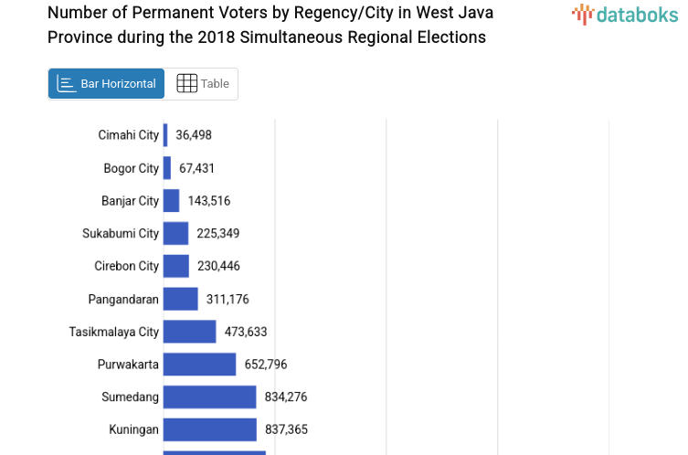The image size is (688, 455).
Task: Click the Kuningan axis label
Action: coord(134,429)
